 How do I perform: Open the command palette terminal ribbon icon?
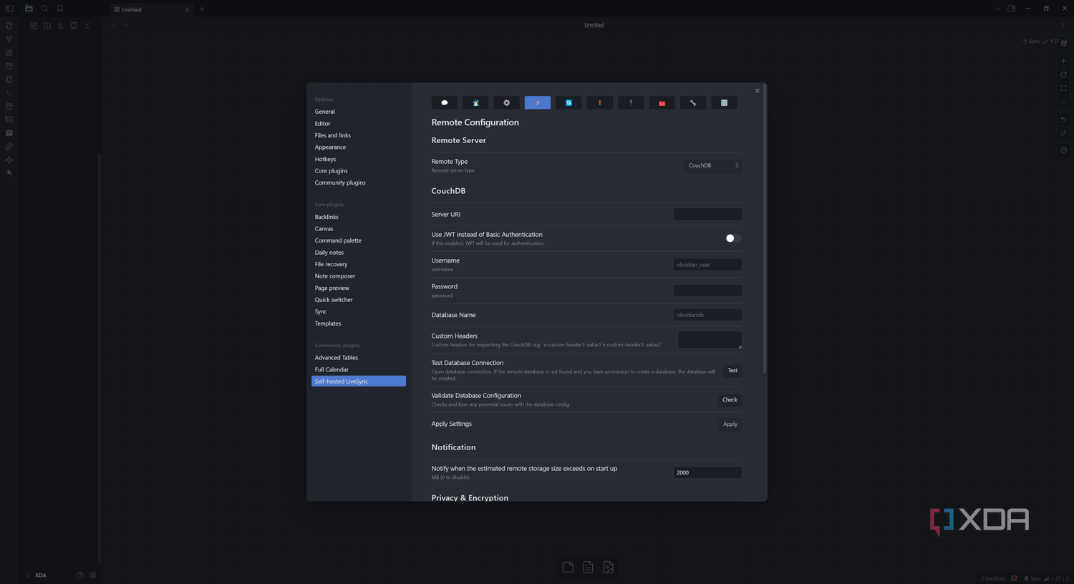(x=9, y=93)
